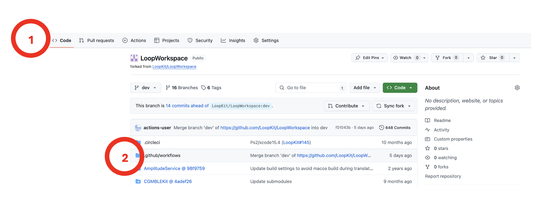Open the Contribute dropdown
This screenshot has height=202, width=536.
pos(347,106)
